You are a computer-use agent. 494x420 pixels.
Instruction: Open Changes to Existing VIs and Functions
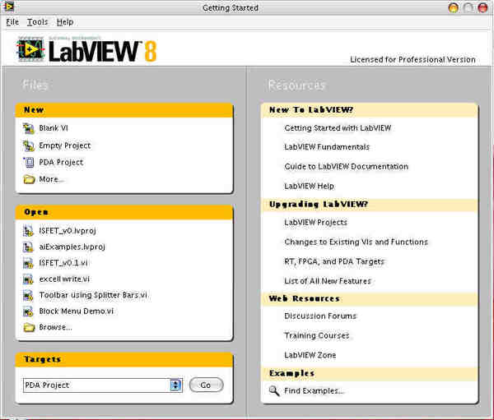pos(356,242)
